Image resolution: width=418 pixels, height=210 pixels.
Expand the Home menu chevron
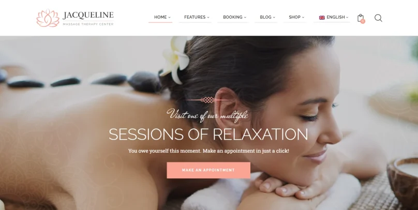point(169,17)
